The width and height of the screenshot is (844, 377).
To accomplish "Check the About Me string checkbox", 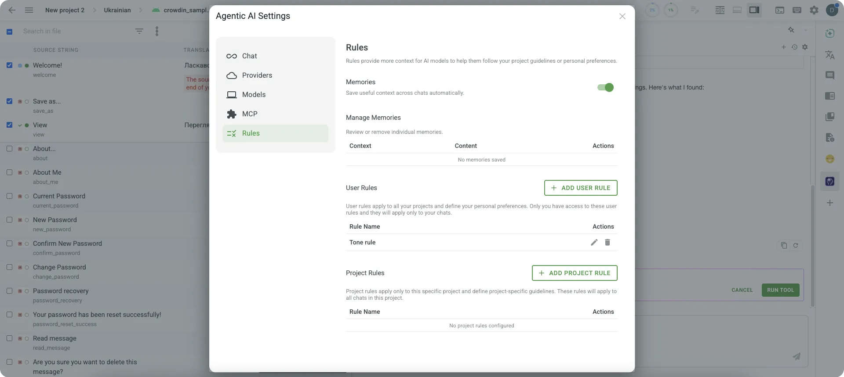I will pos(9,172).
